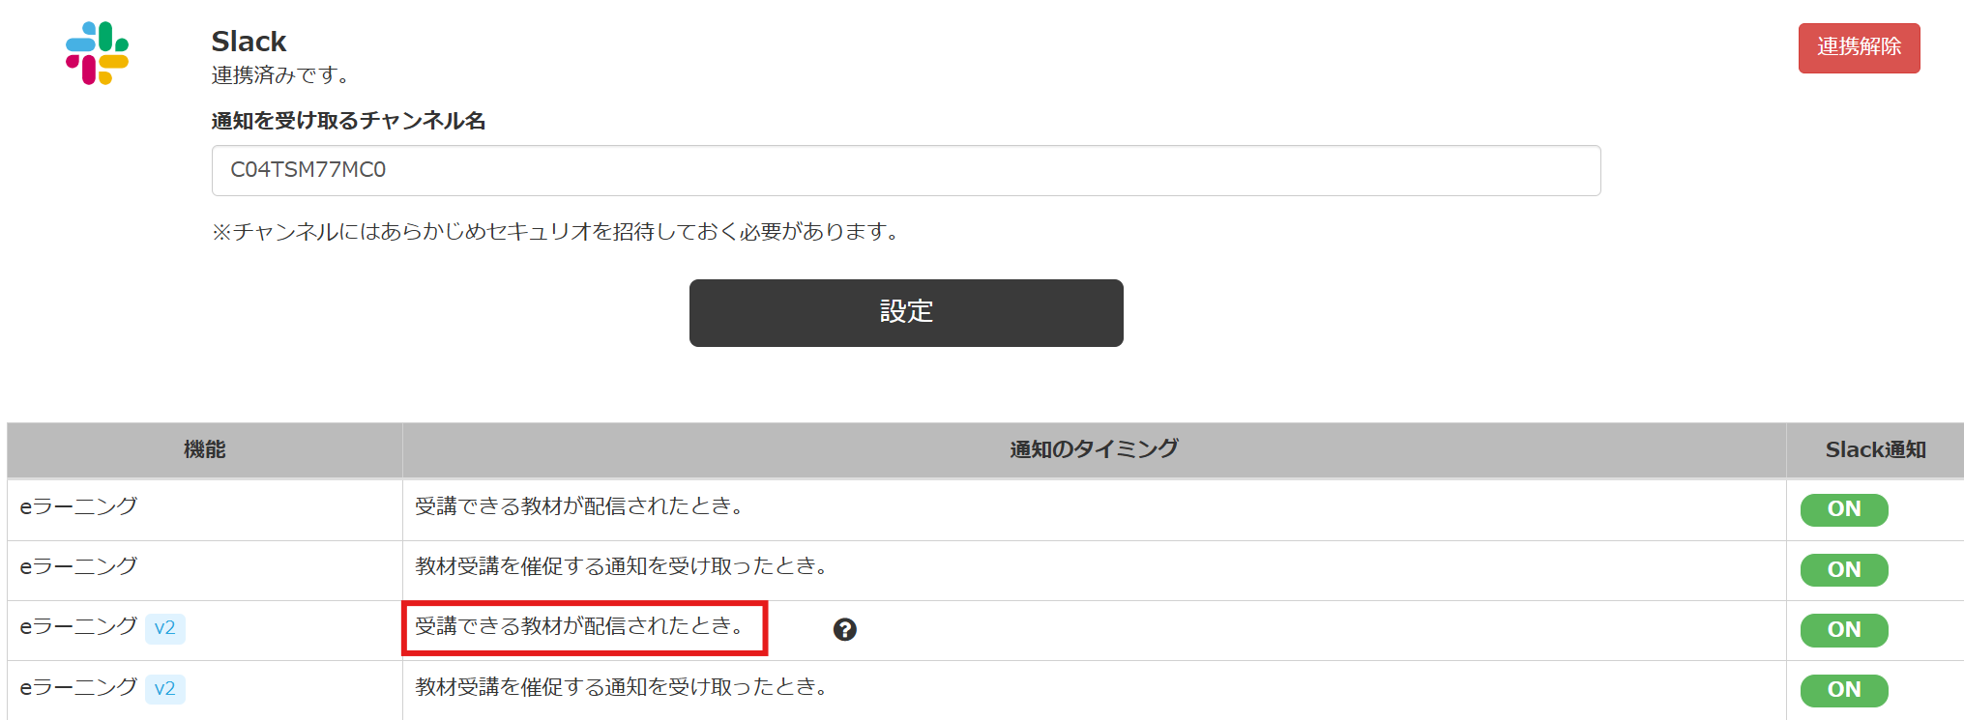
Task: Click the Slack通知 column header
Action: [1875, 449]
